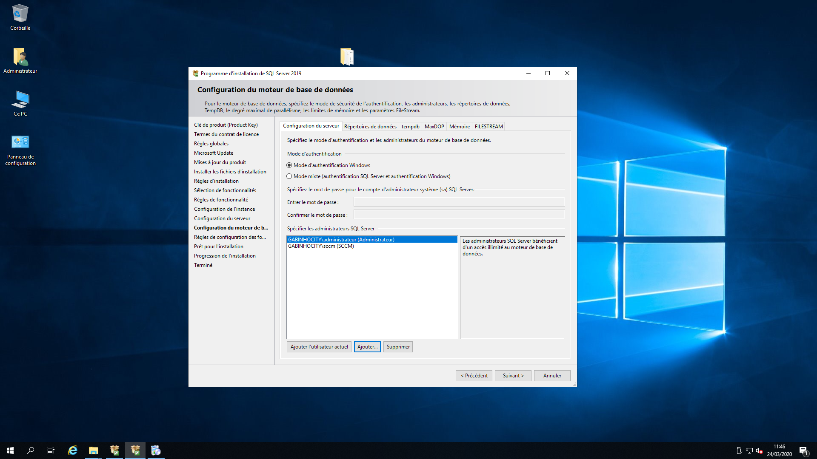Select GABINHOCITY\administrateur in admin list
Viewport: 817px width, 459px height.
pyautogui.click(x=372, y=240)
